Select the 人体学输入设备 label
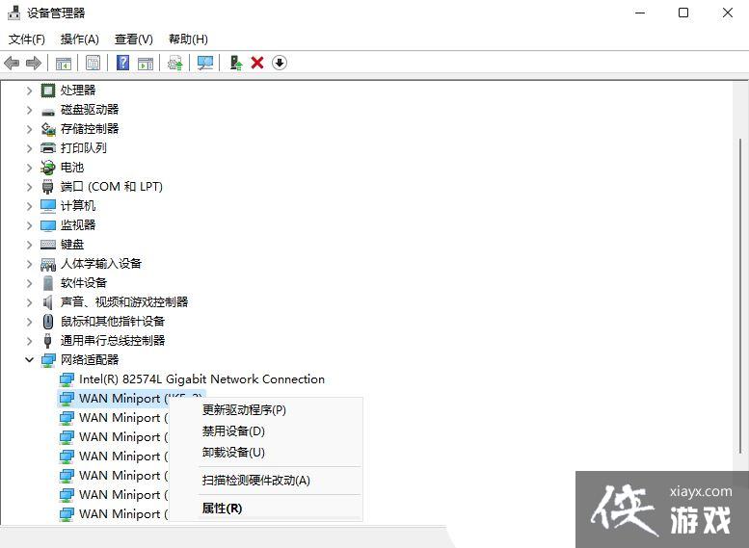The width and height of the screenshot is (749, 548). pos(101,264)
